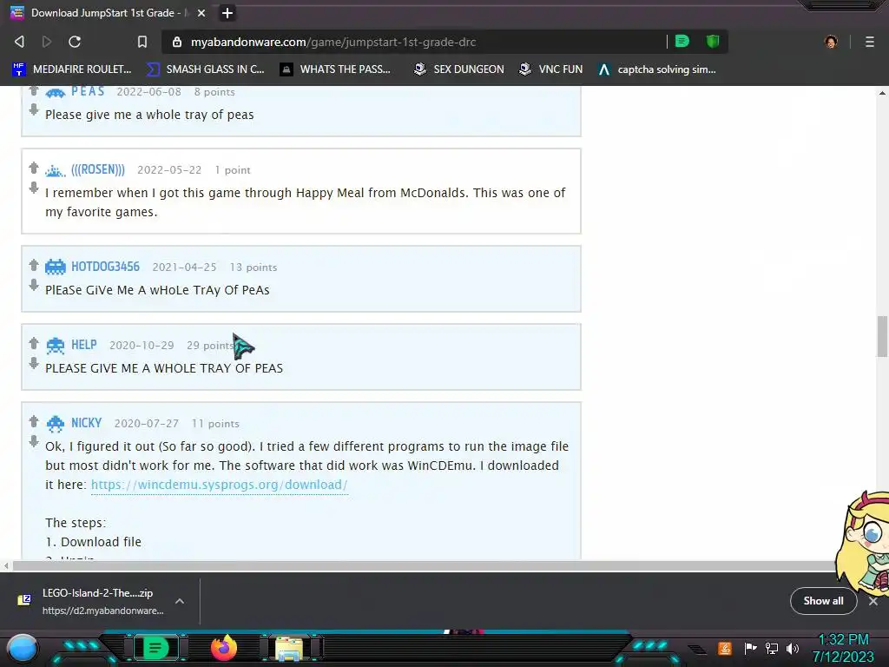889x667 pixels.
Task: Show all downloads
Action: coord(823,601)
